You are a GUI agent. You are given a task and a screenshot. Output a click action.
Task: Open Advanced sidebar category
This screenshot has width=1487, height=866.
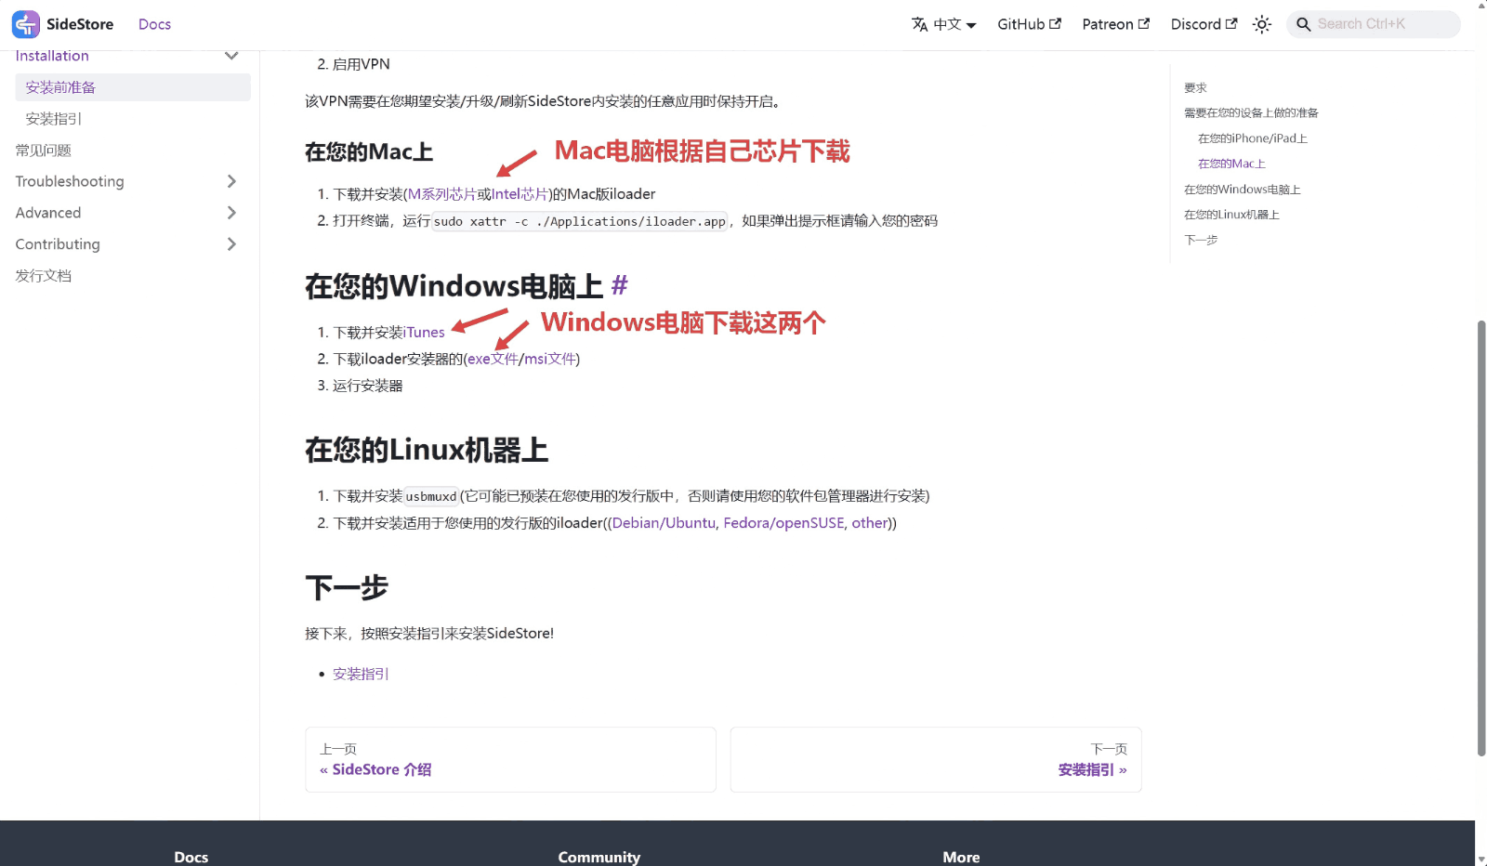coord(48,213)
